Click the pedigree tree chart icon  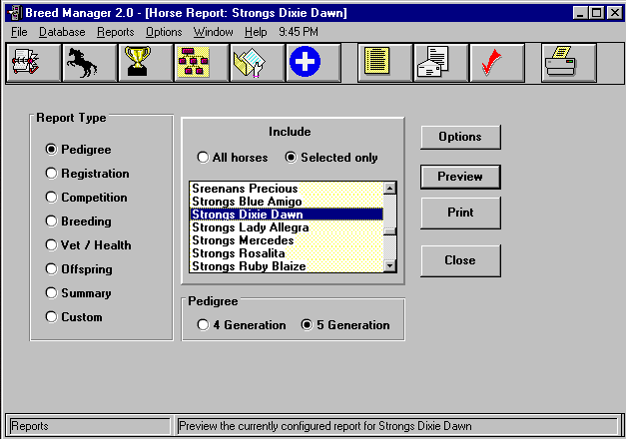[x=202, y=63]
